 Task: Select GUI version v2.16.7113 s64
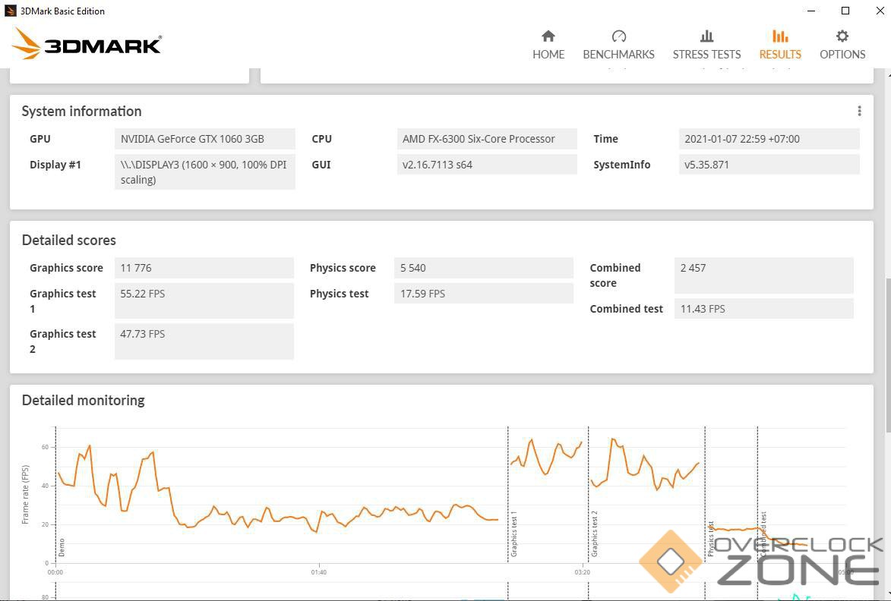click(487, 165)
